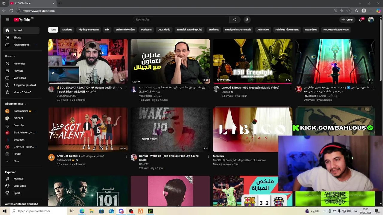Viewport: 383px width, 215px height.
Task: Select Musique instrumentale chip
Action: click(x=238, y=30)
